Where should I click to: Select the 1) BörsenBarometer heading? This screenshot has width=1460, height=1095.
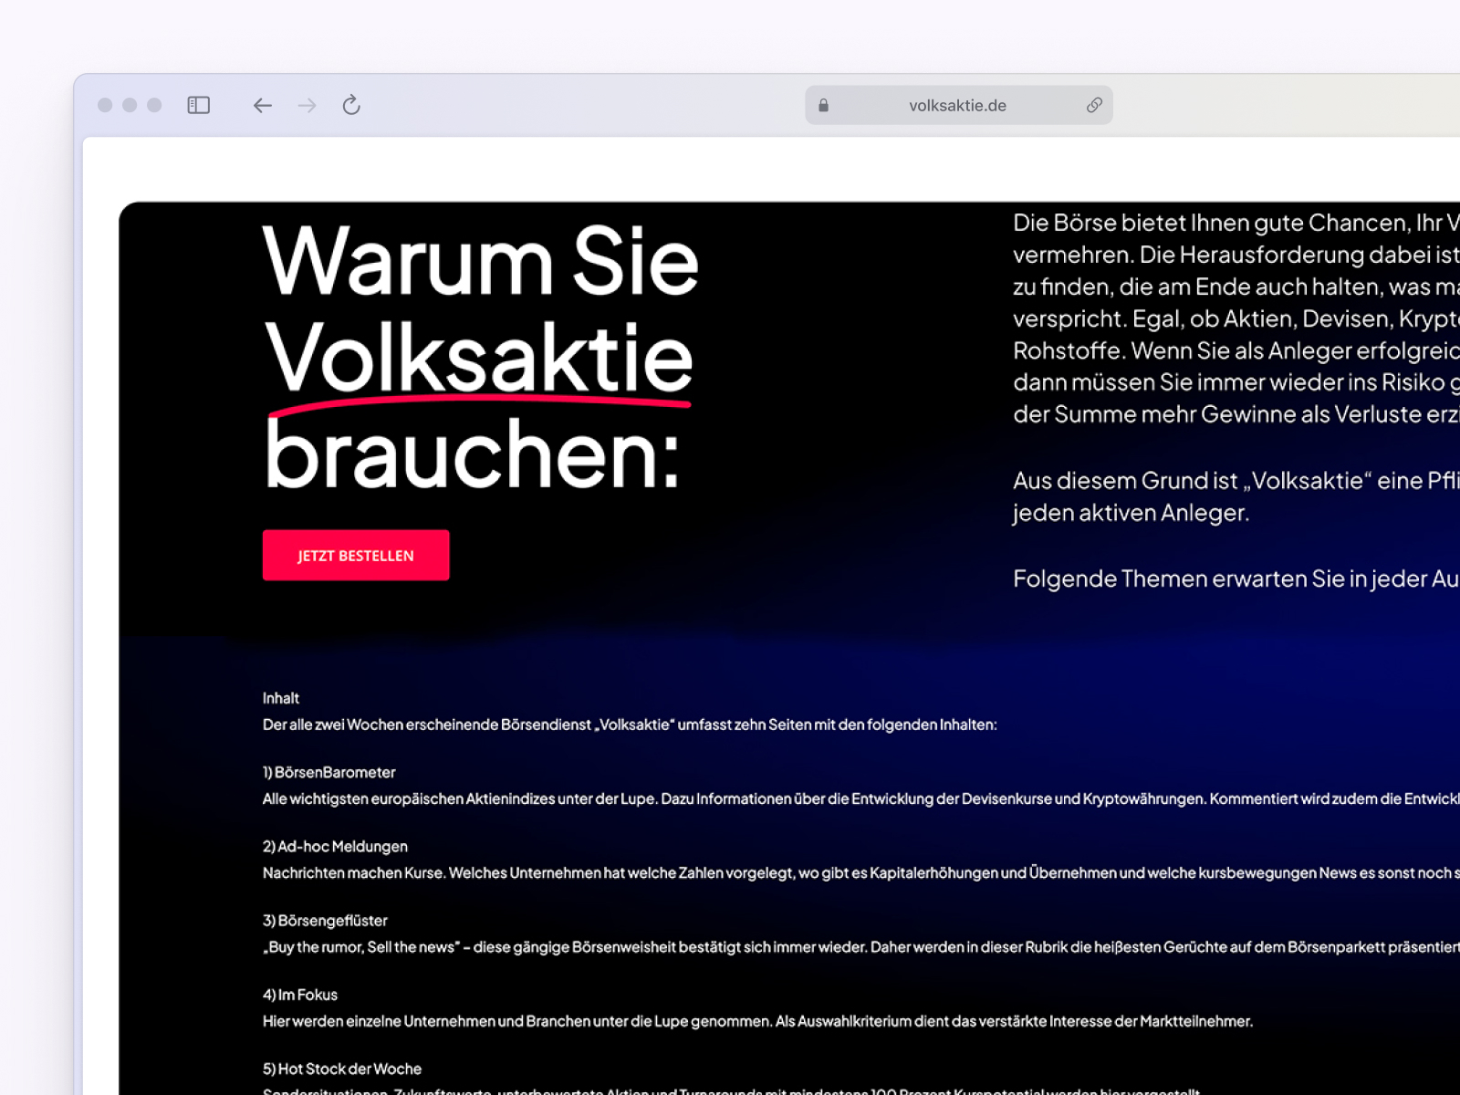[329, 772]
